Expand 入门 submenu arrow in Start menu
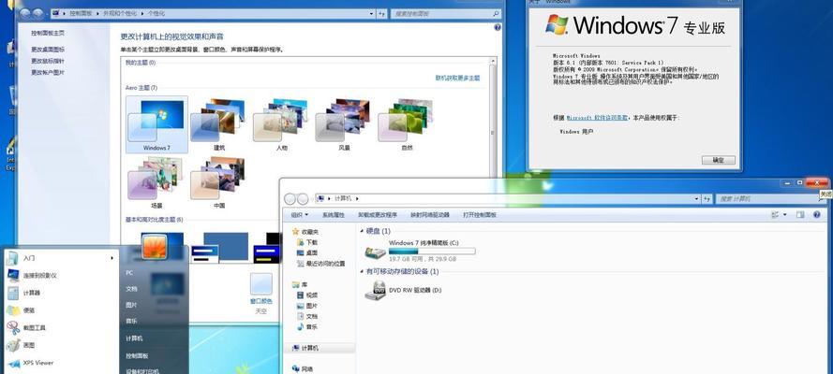The height and width of the screenshot is (374, 833). click(x=112, y=258)
